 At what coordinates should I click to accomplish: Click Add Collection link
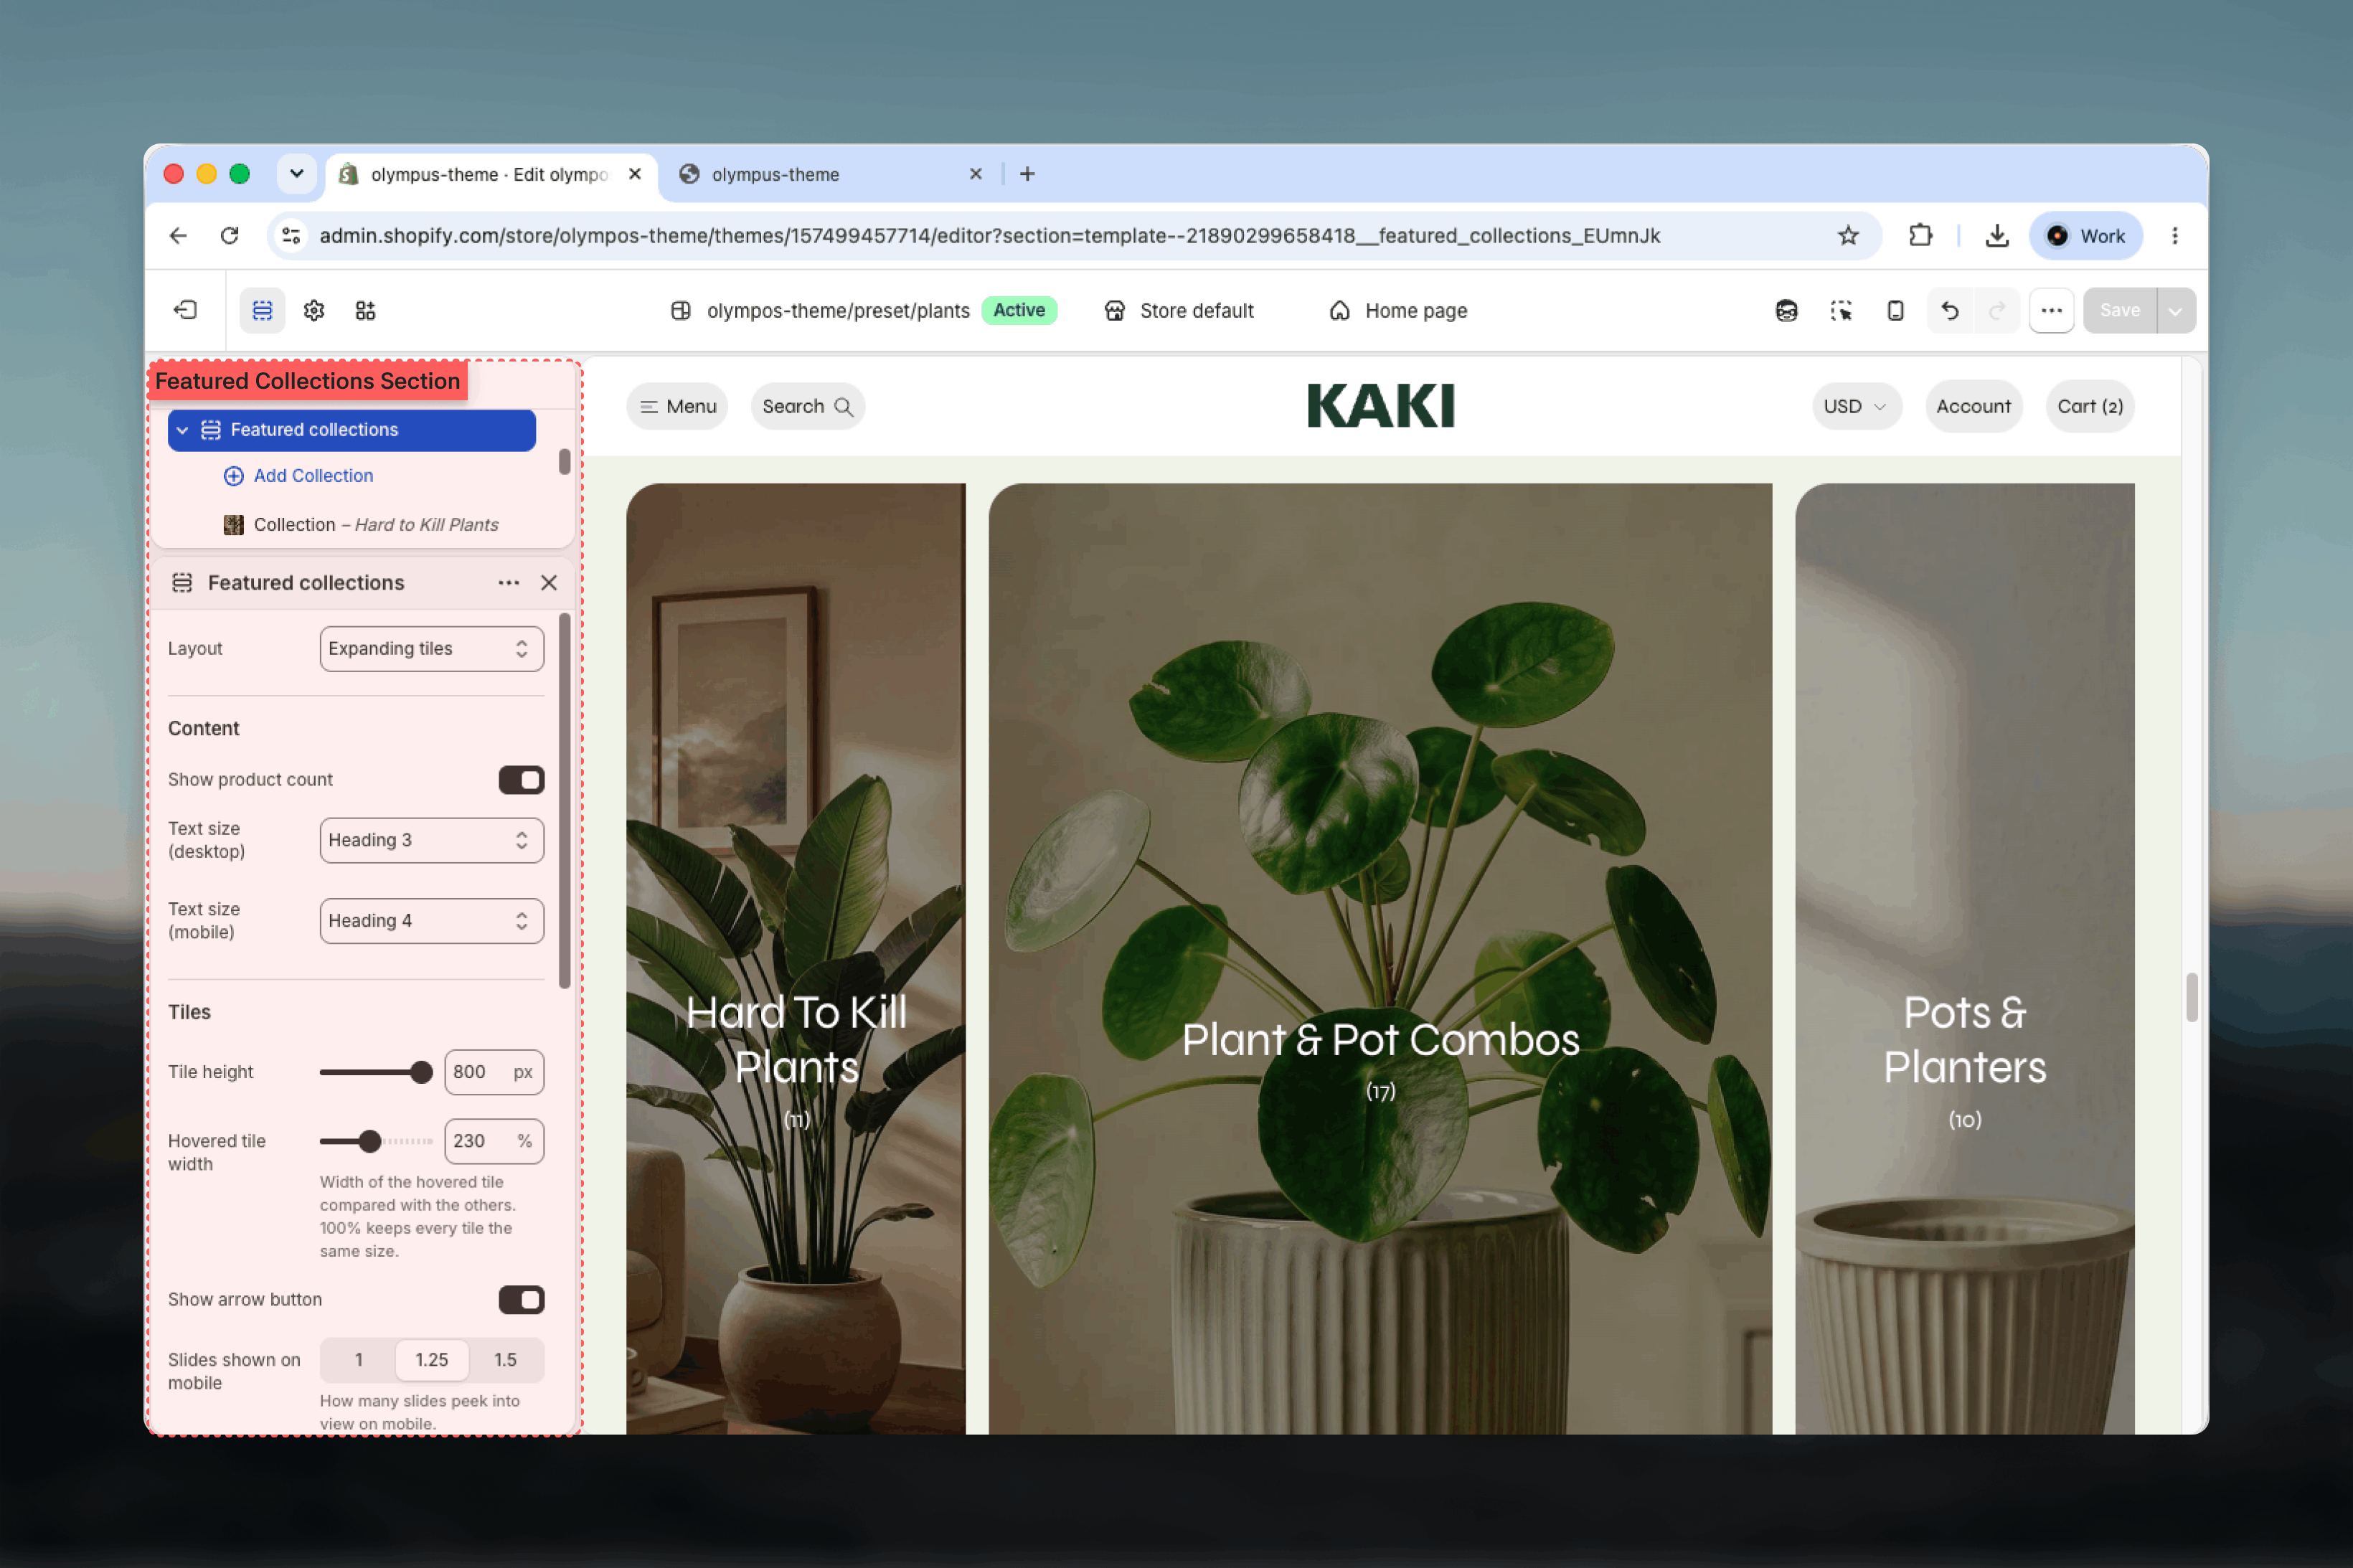coord(298,476)
